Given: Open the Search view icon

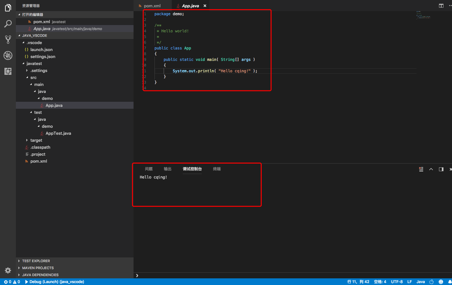Looking at the screenshot, I should 8,24.
